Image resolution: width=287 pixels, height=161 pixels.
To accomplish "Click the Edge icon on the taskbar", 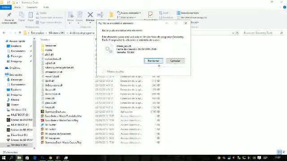I will [x=35, y=158].
